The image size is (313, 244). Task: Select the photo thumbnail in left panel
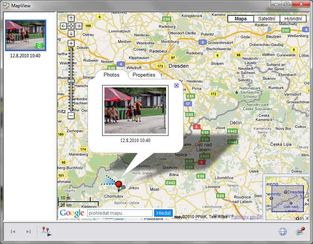pyautogui.click(x=25, y=35)
